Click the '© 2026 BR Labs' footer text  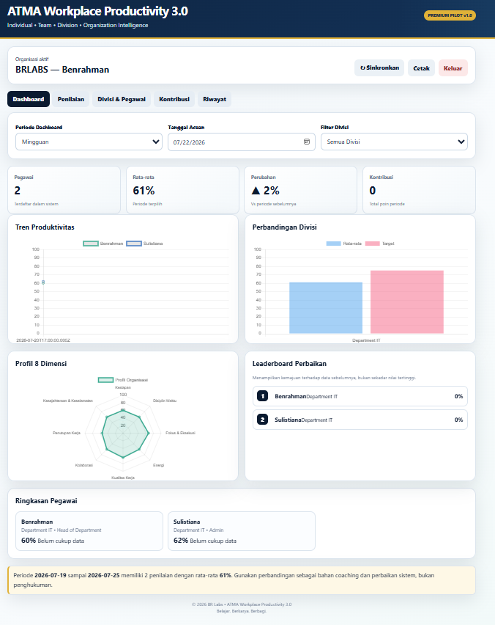(x=242, y=604)
